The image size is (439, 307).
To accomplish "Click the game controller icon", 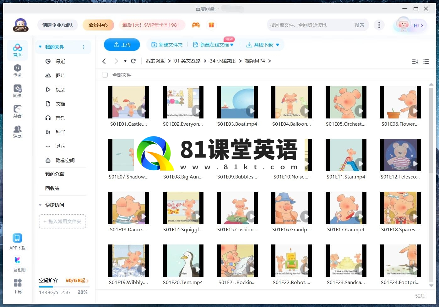I will click(x=196, y=25).
